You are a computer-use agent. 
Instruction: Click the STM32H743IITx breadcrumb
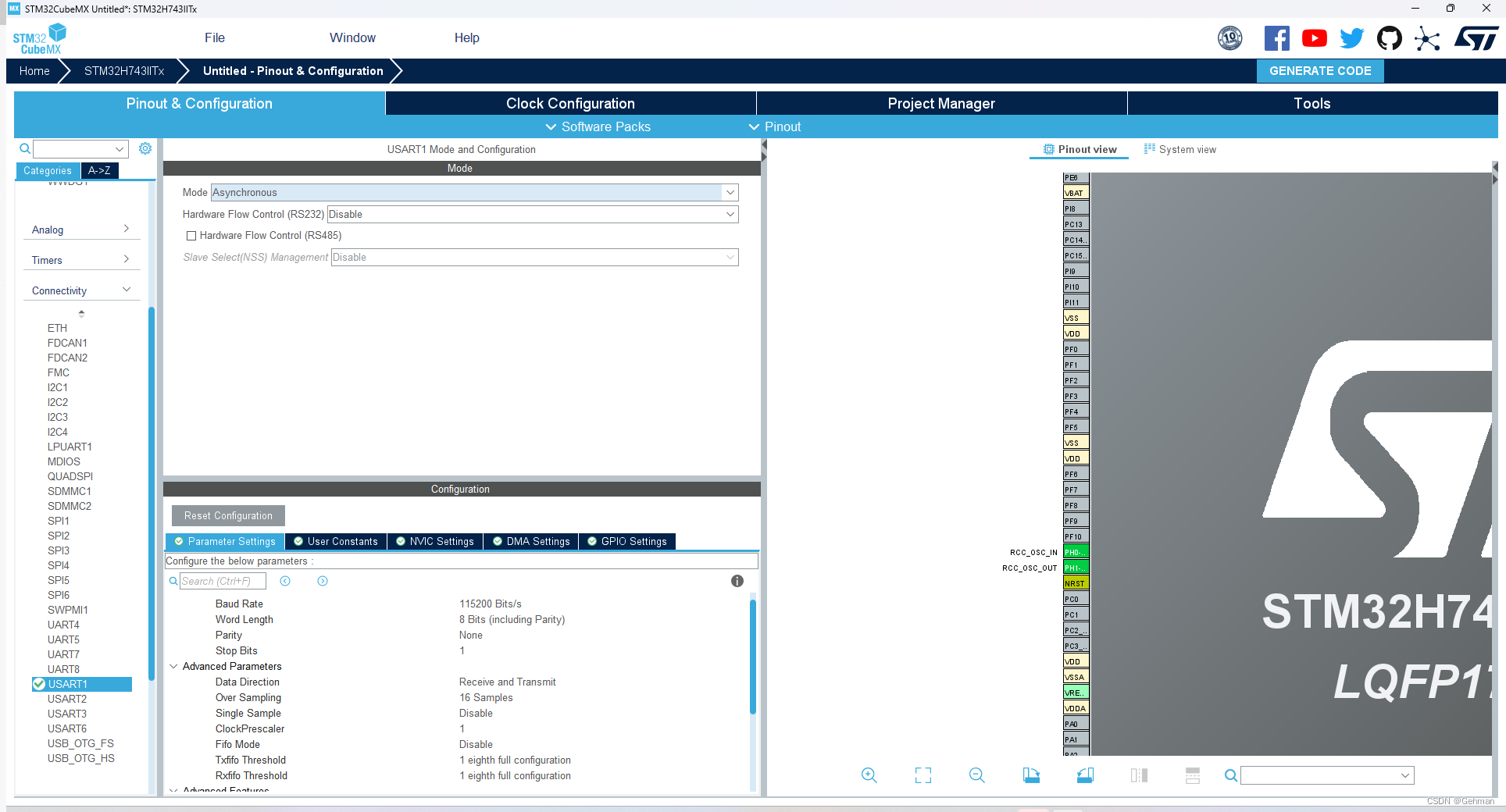pyautogui.click(x=124, y=70)
